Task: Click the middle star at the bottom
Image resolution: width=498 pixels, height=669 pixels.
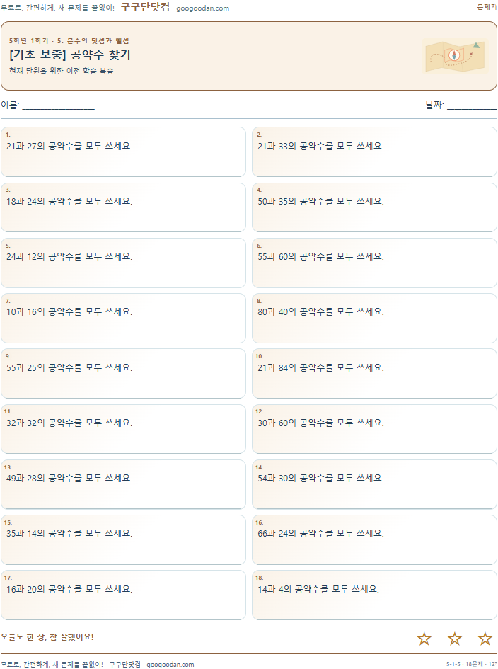Action: tap(455, 639)
